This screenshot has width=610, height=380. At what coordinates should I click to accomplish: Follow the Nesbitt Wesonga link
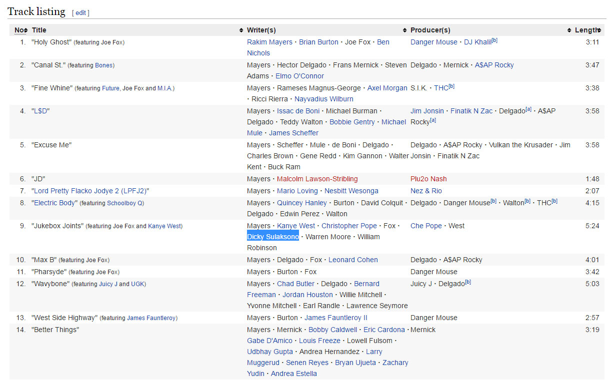tap(351, 191)
